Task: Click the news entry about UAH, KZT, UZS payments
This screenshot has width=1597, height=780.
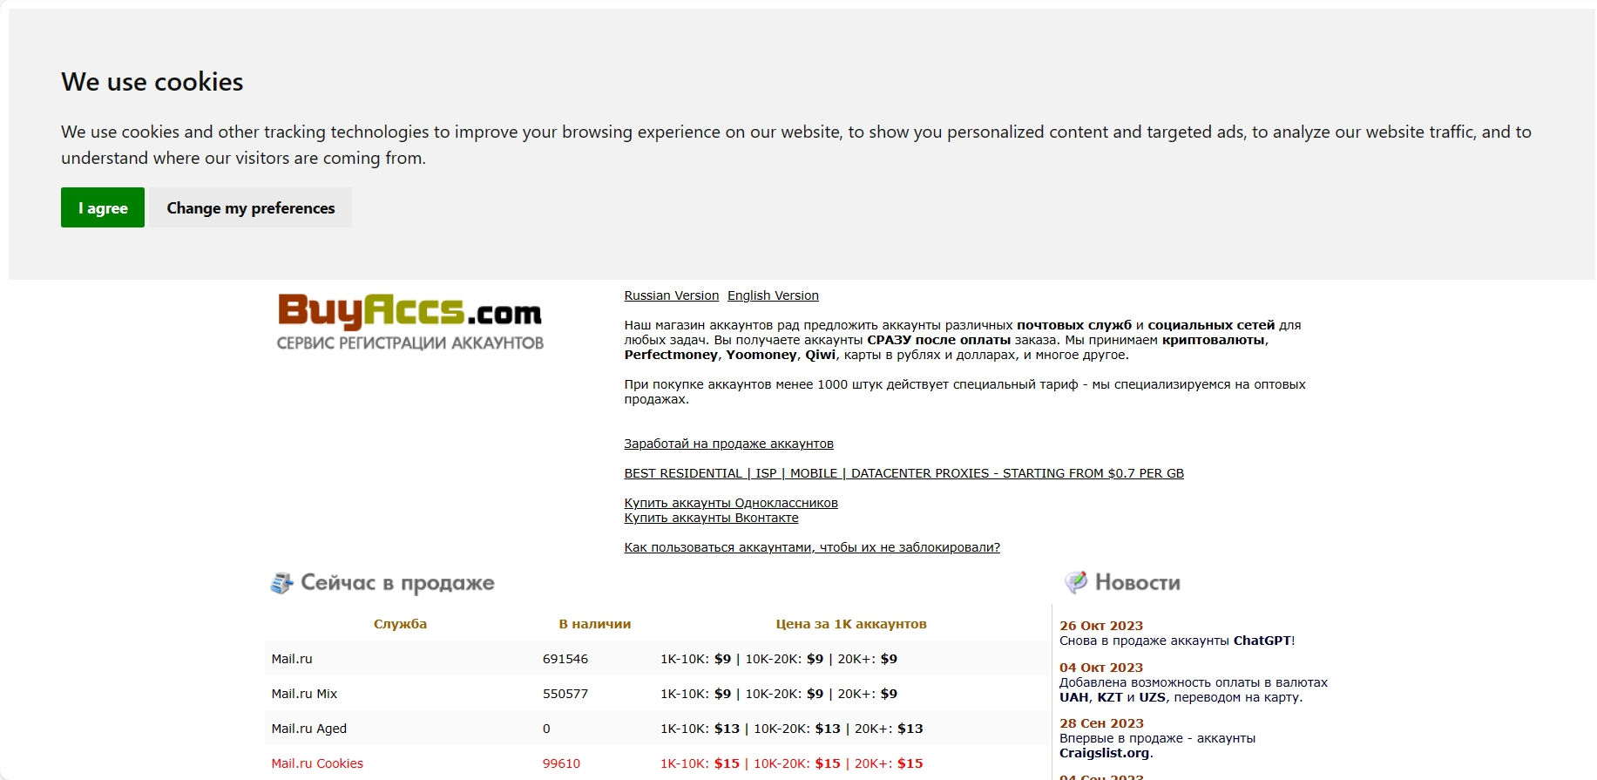Action: coord(1194,689)
